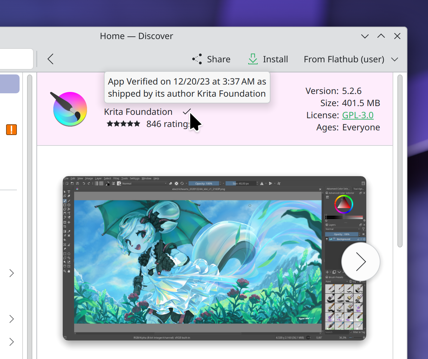Click the Share icon in the toolbar
The image size is (428, 359).
(197, 59)
